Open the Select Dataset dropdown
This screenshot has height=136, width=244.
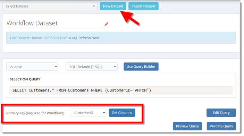[x=50, y=6]
